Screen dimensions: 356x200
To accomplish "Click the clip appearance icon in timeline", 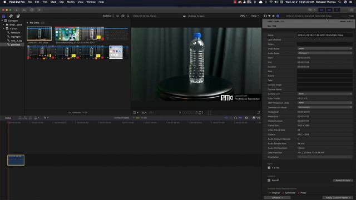I will pyautogui.click(x=246, y=118).
